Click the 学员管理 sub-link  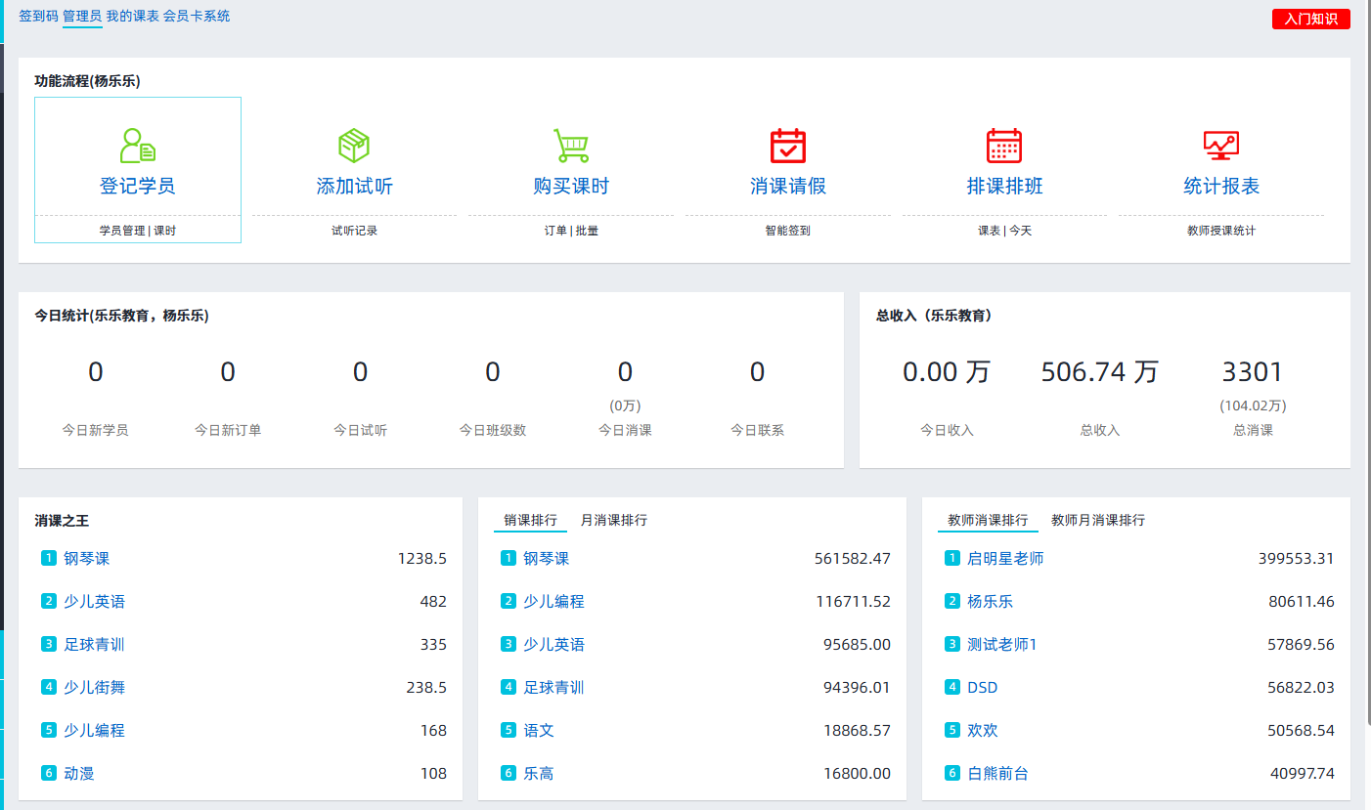(122, 231)
